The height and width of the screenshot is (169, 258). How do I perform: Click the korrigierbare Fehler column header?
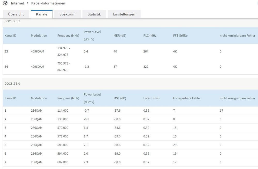click(x=187, y=98)
